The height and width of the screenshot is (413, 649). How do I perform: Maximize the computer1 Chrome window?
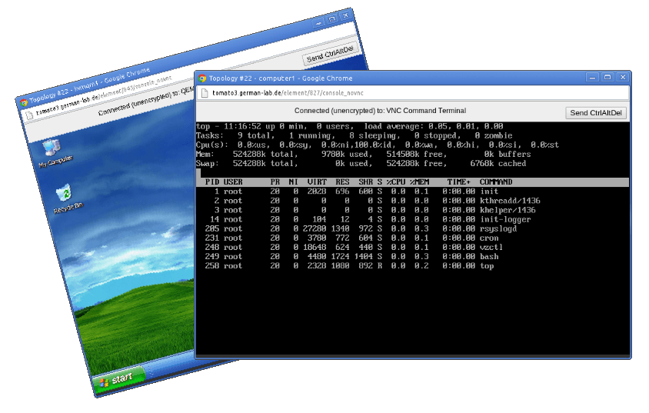(x=607, y=78)
